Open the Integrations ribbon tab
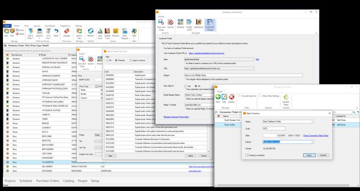The height and width of the screenshot is (191, 360). click(65, 26)
